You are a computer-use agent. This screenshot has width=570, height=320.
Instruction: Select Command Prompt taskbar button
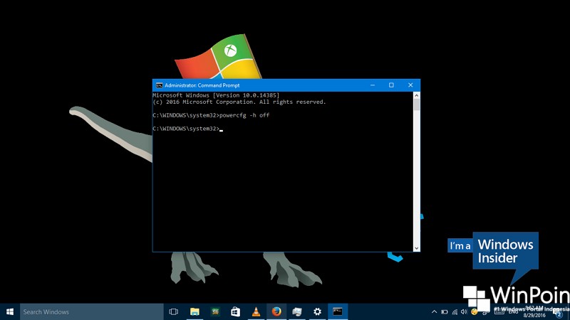click(338, 311)
